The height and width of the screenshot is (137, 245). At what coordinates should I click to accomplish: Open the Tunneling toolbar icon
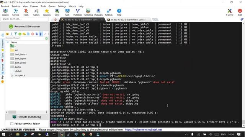pos(88,12)
